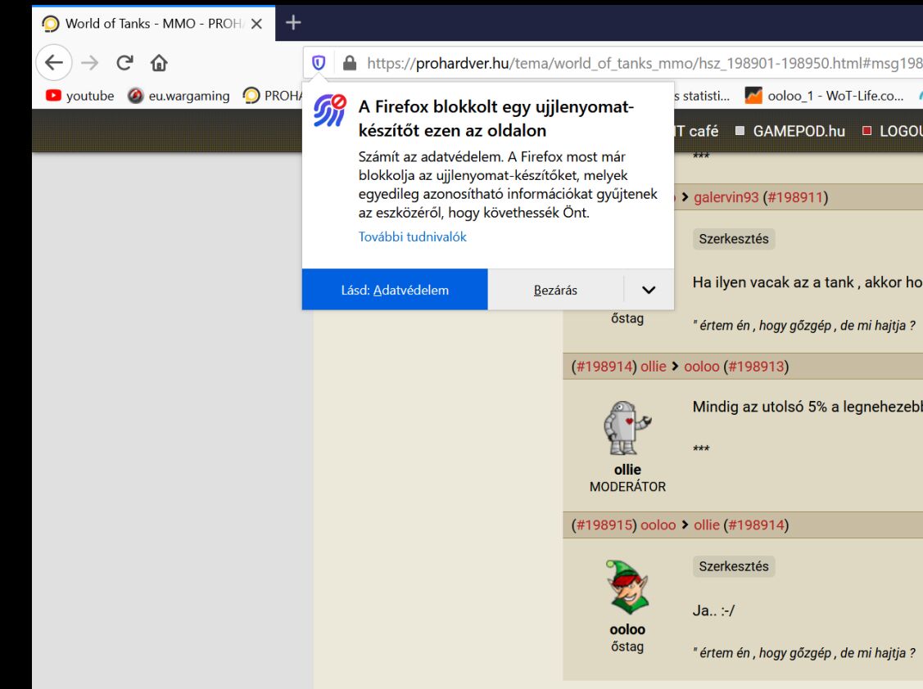Click the tracking protection shield icon
The image size is (923, 689).
coord(319,63)
